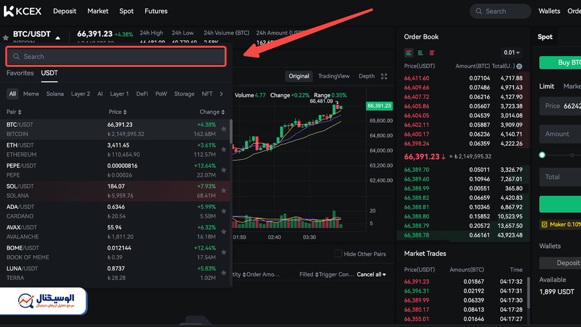581x327 pixels.
Task: Select the Layer 1 category filter
Action: [x=119, y=94]
